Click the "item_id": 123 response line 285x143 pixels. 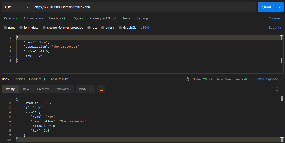tap(37, 103)
